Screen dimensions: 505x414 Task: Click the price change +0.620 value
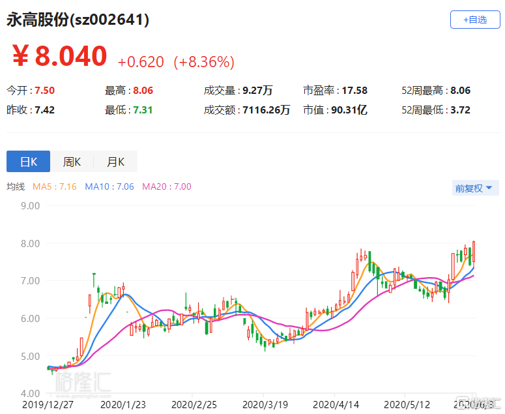click(141, 62)
